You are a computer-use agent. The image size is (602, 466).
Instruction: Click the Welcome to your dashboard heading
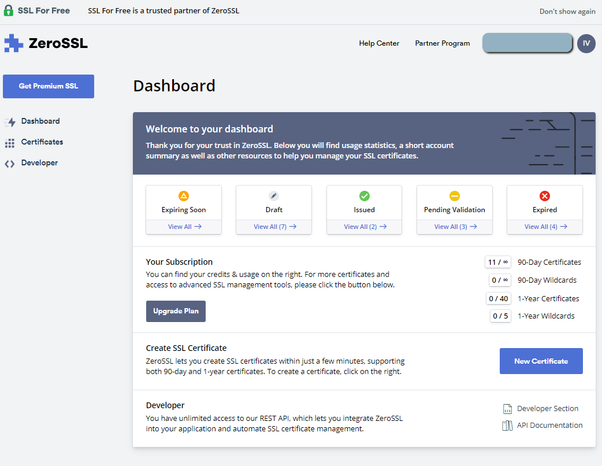209,129
